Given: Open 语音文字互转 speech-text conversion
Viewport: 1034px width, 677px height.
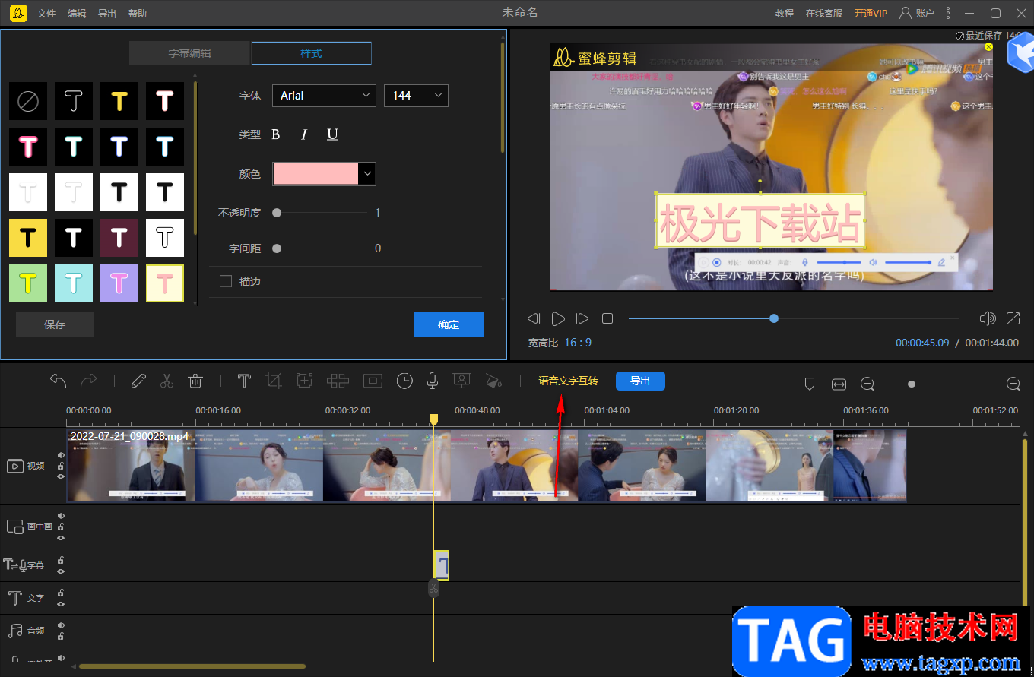Looking at the screenshot, I should (x=569, y=381).
